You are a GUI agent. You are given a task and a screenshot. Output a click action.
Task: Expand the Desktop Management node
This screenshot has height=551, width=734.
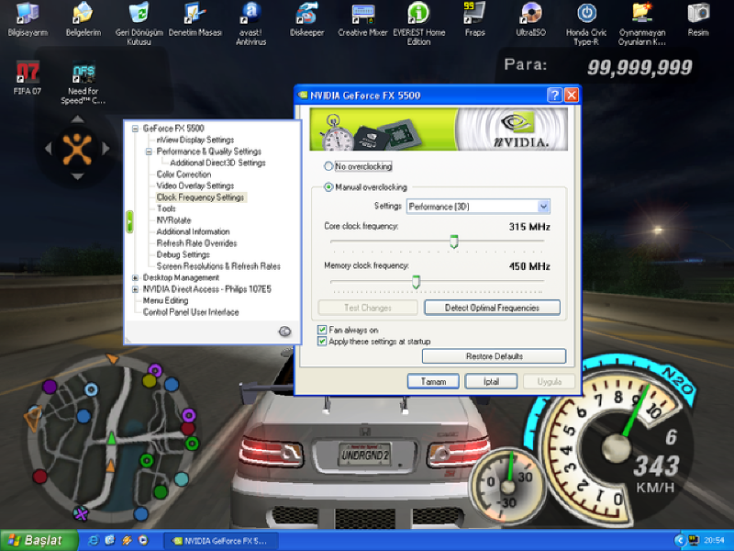pos(135,278)
